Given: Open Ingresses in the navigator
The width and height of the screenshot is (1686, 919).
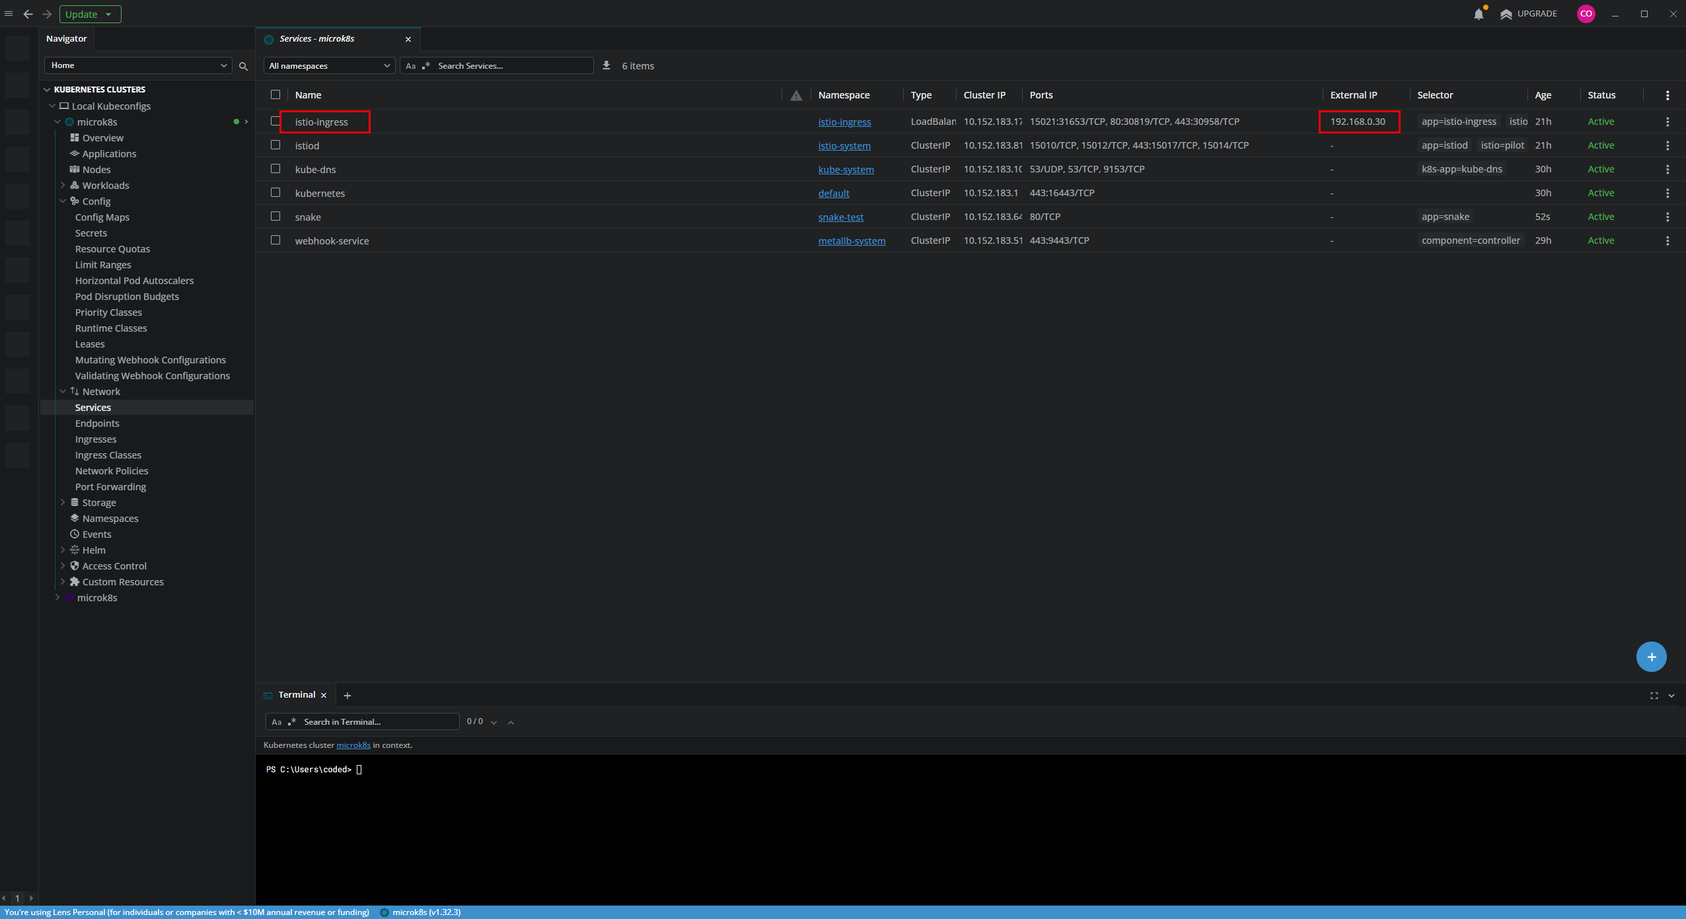Looking at the screenshot, I should (96, 439).
